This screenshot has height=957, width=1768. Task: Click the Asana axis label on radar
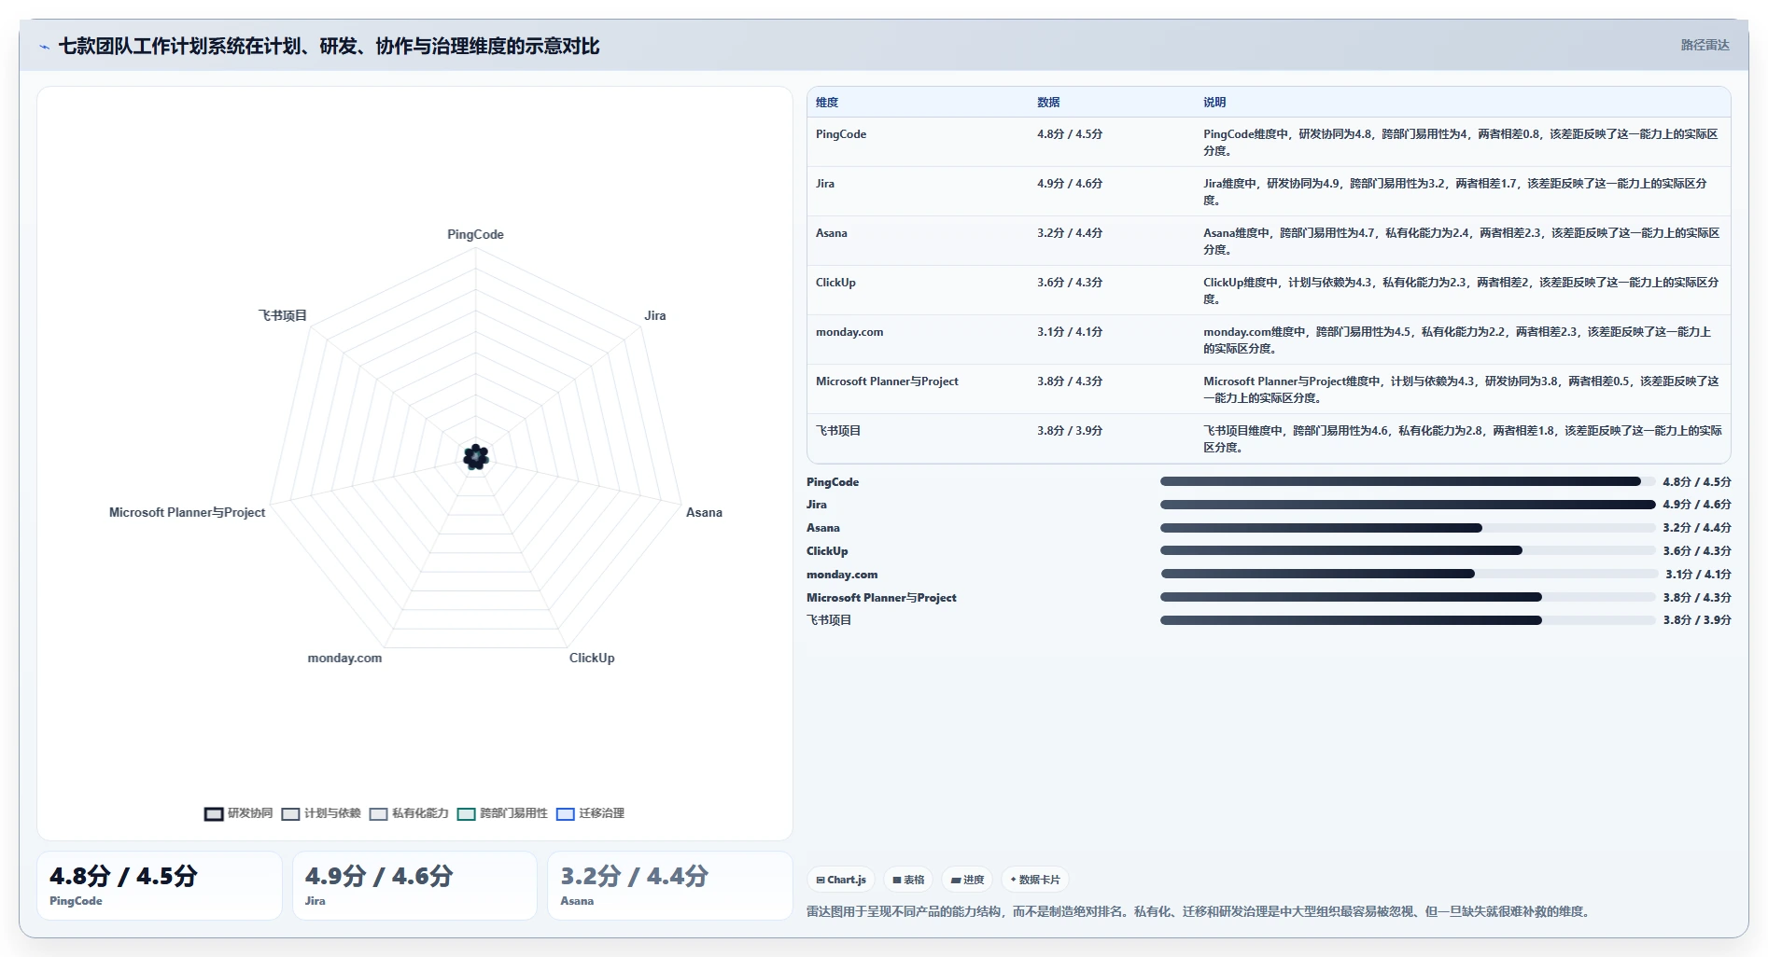pyautogui.click(x=704, y=513)
